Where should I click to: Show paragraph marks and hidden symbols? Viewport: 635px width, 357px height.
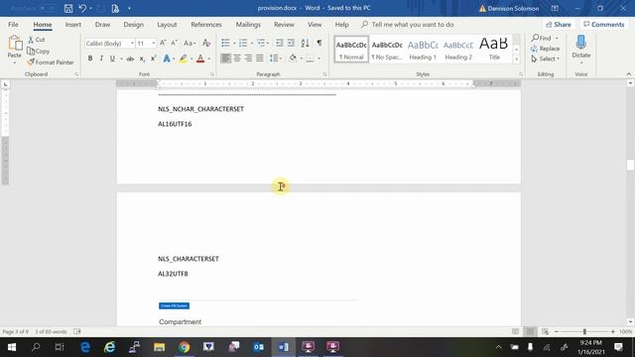point(319,43)
